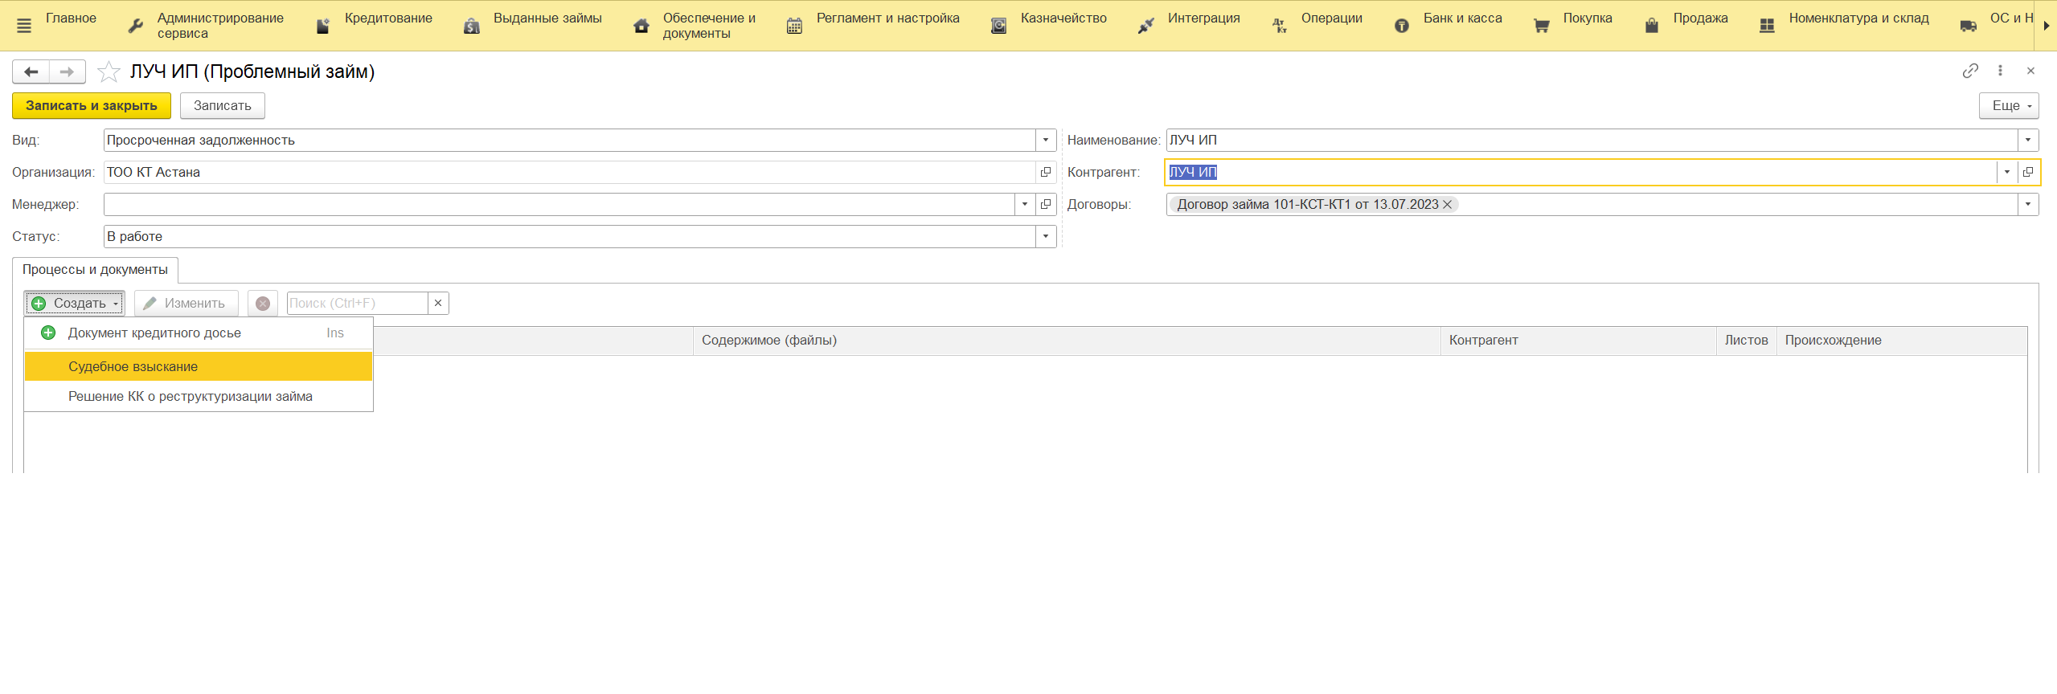Expand the Статус dropdown arrow

point(1046,236)
